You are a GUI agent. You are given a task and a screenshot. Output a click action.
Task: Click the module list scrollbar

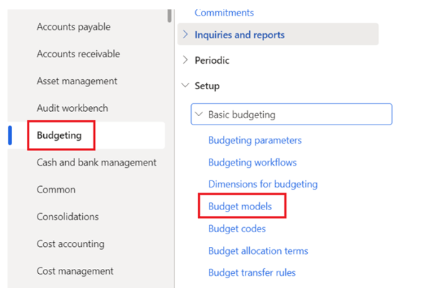(168, 15)
